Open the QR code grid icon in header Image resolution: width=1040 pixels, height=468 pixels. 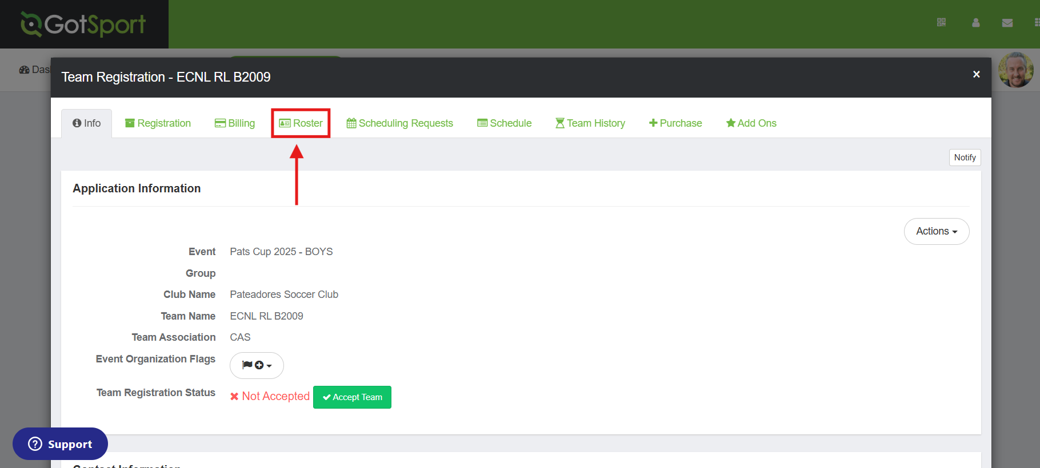tap(941, 22)
